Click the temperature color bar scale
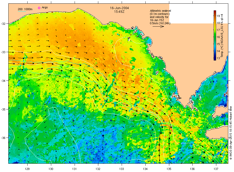 [x=215, y=35]
